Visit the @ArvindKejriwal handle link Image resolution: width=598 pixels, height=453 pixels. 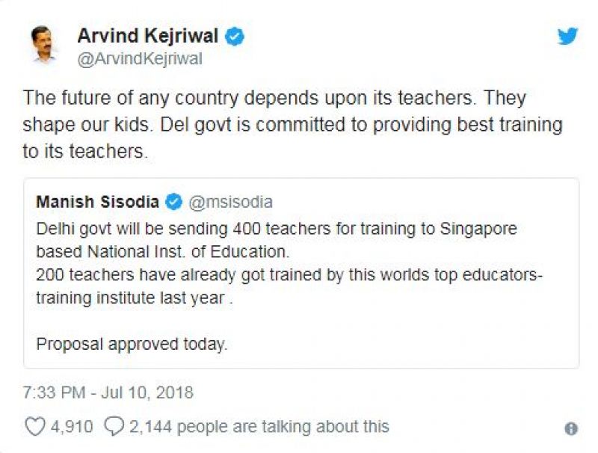[x=139, y=59]
